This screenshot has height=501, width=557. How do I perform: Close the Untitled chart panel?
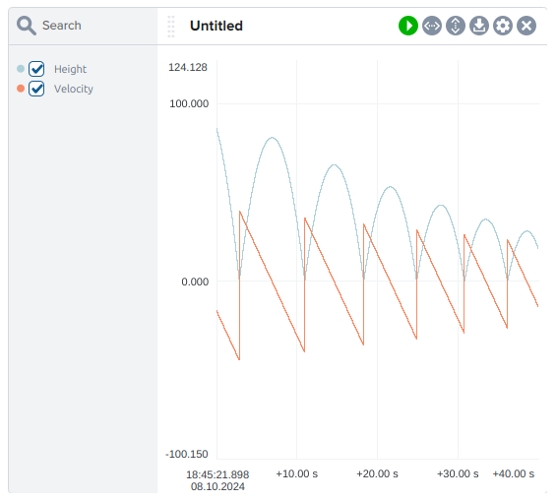click(526, 26)
